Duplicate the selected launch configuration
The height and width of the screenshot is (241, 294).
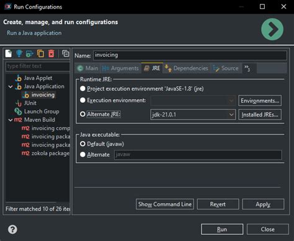click(40, 53)
